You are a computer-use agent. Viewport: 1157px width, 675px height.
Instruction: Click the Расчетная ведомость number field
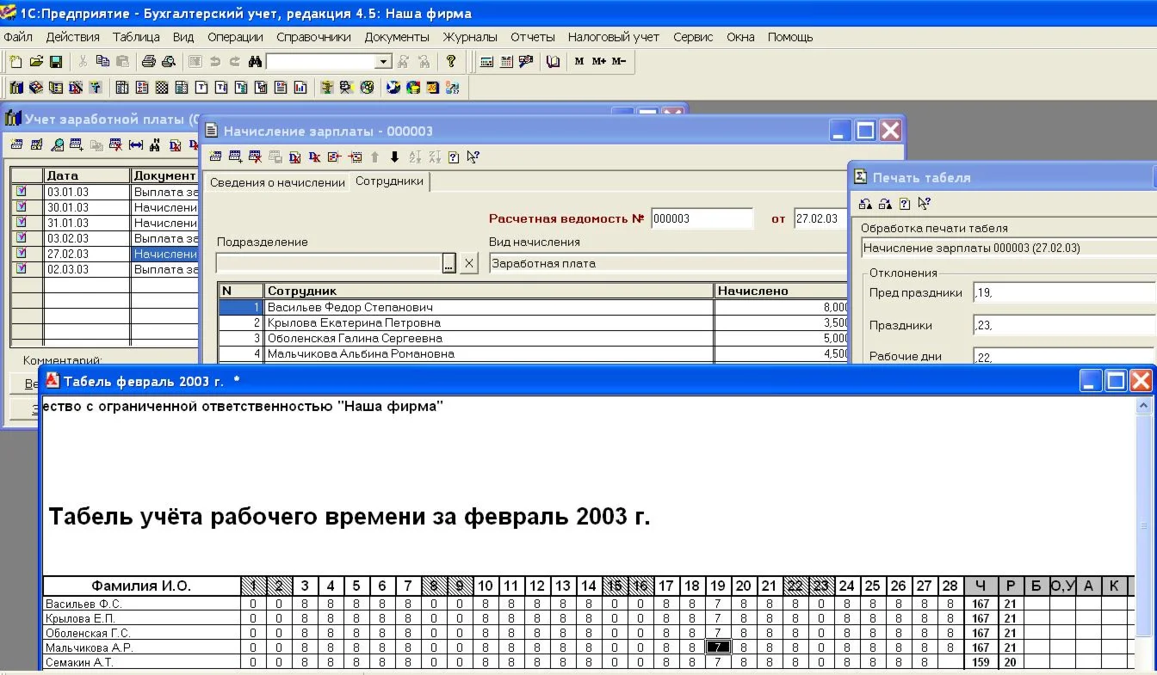click(702, 219)
